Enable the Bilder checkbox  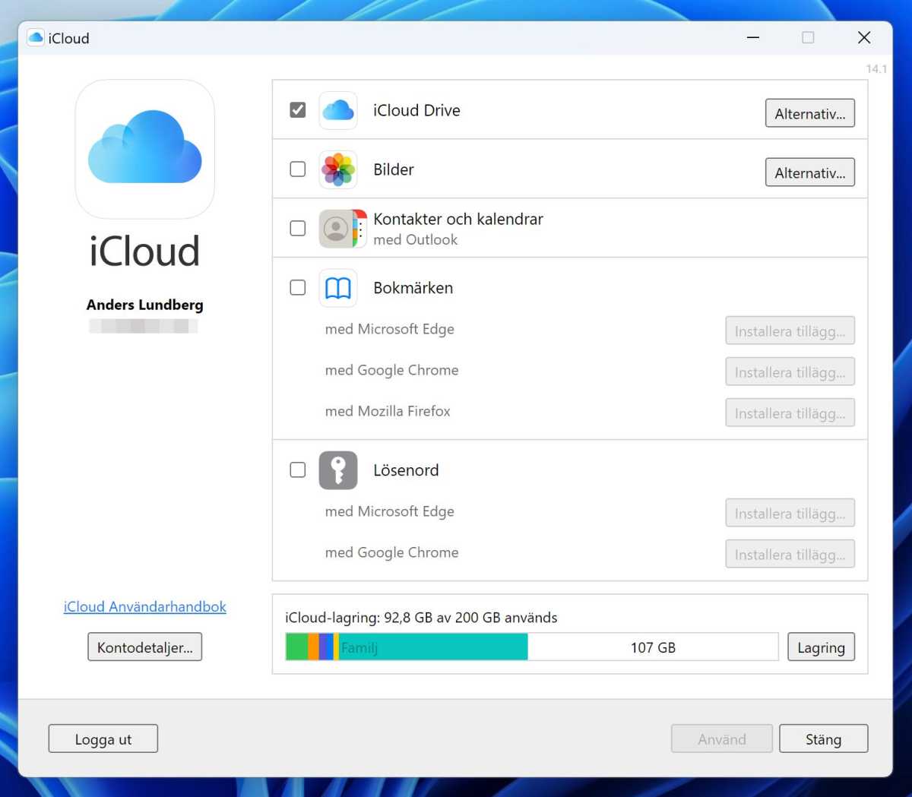(x=298, y=169)
